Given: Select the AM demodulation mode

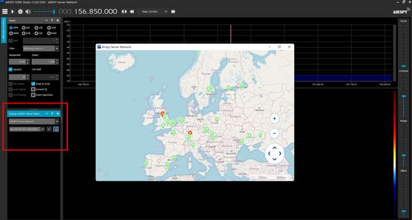Looking at the screenshot, I should pos(26,27).
